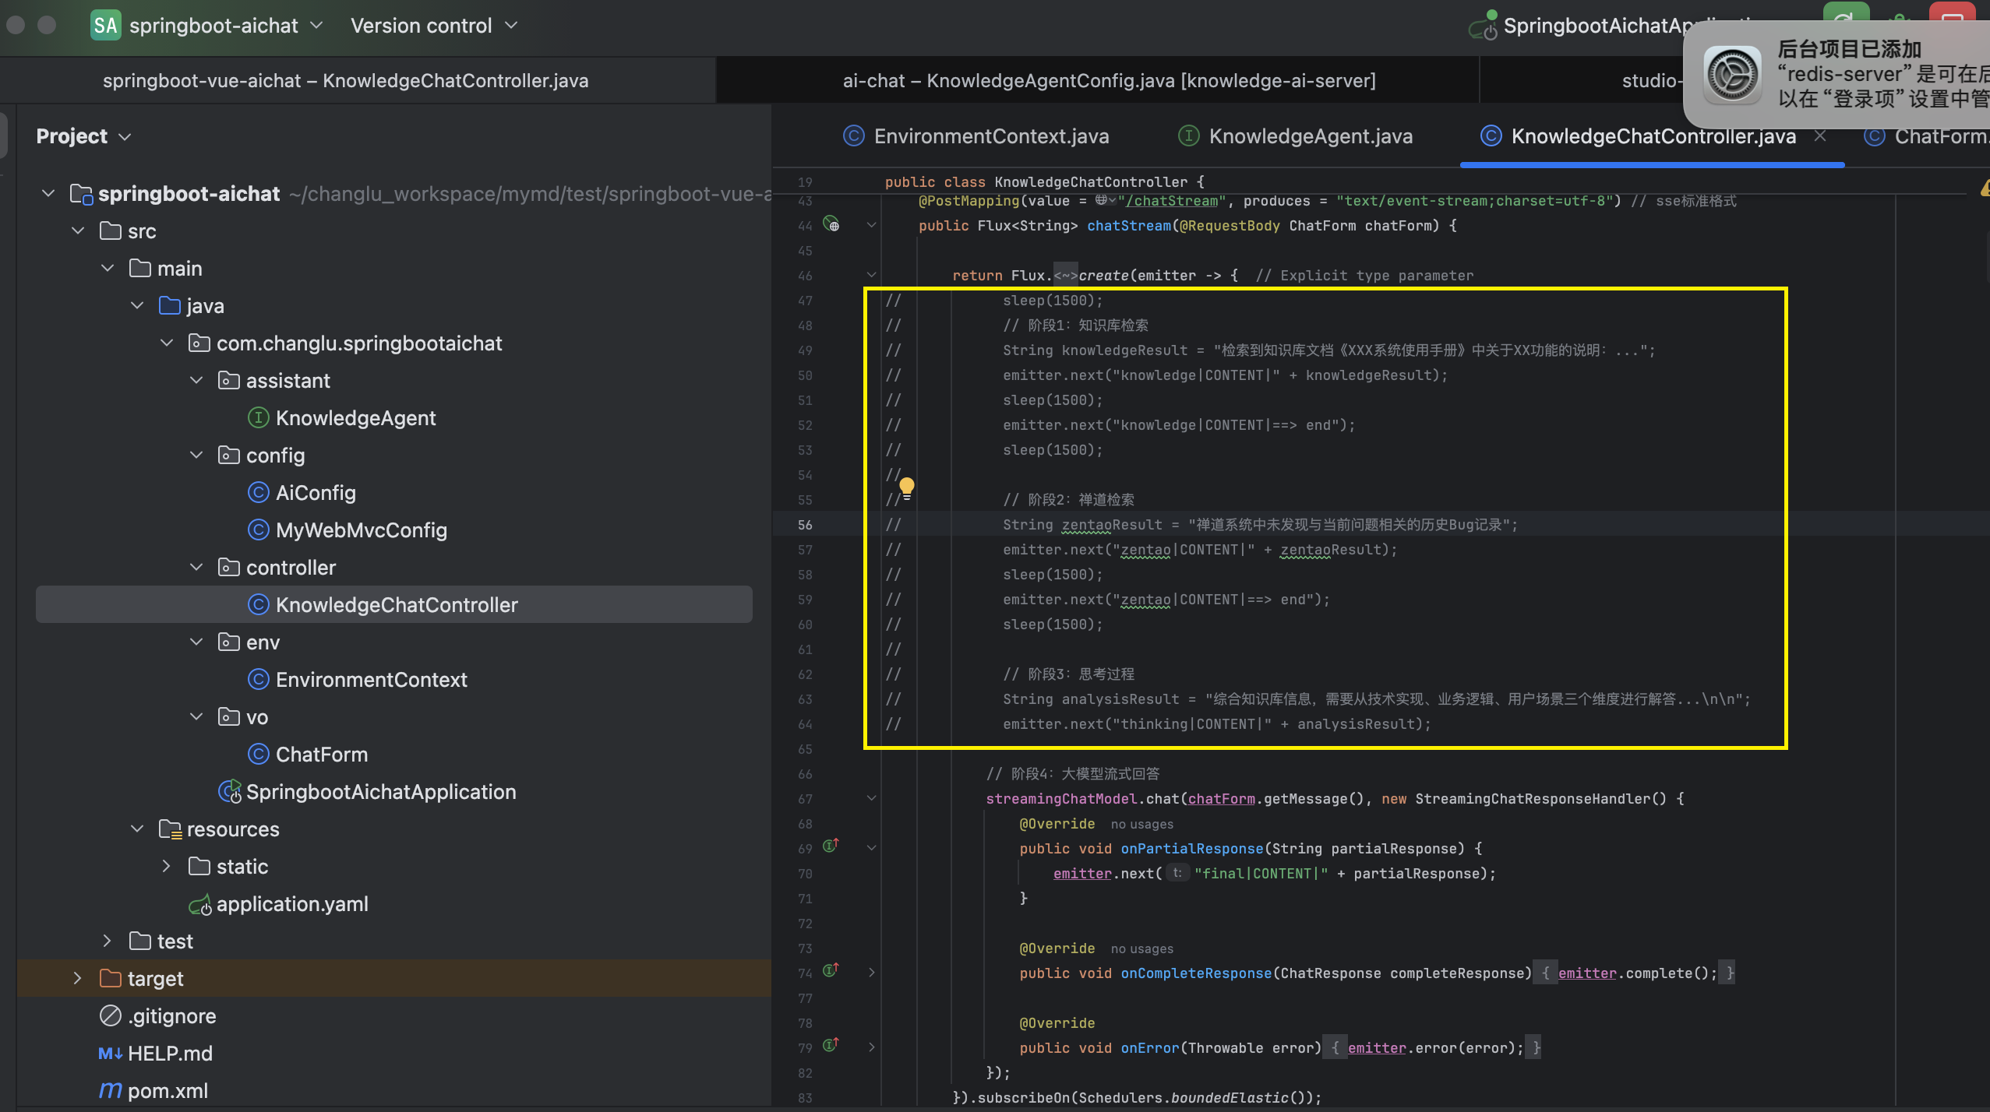Screen dimensions: 1990x1112
Task: Open the Project view selector dropdown
Action: pyautogui.click(x=83, y=136)
